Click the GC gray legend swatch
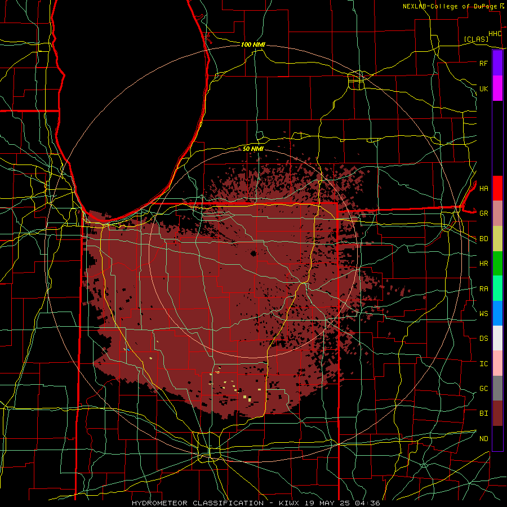The image size is (507, 507). coord(497,388)
